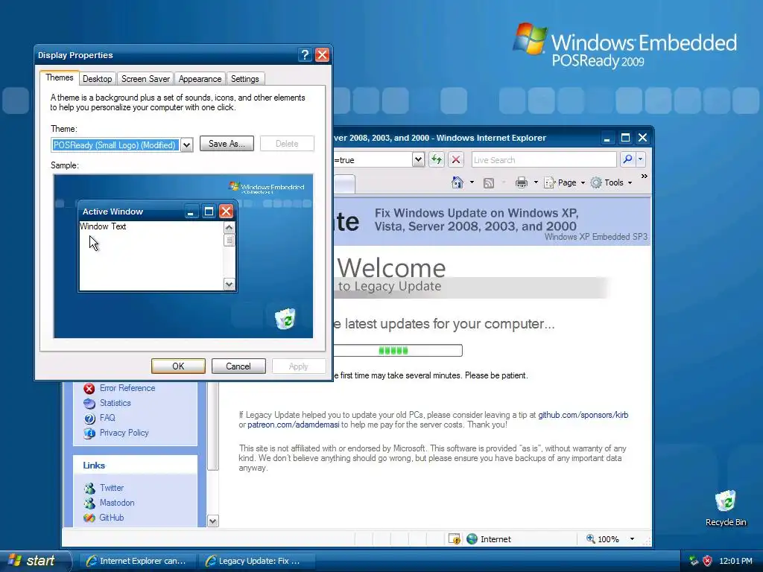
Task: Click the 100% zoom level text
Action: pyautogui.click(x=608, y=539)
